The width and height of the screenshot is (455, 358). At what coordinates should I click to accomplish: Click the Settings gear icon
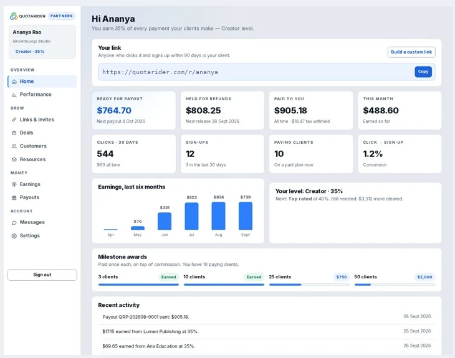14,236
